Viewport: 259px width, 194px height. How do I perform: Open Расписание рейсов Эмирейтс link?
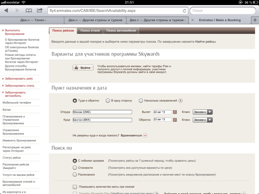coord(16,166)
